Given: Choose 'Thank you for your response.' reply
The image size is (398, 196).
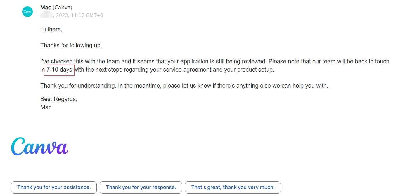Looking at the screenshot, I should 141,188.
